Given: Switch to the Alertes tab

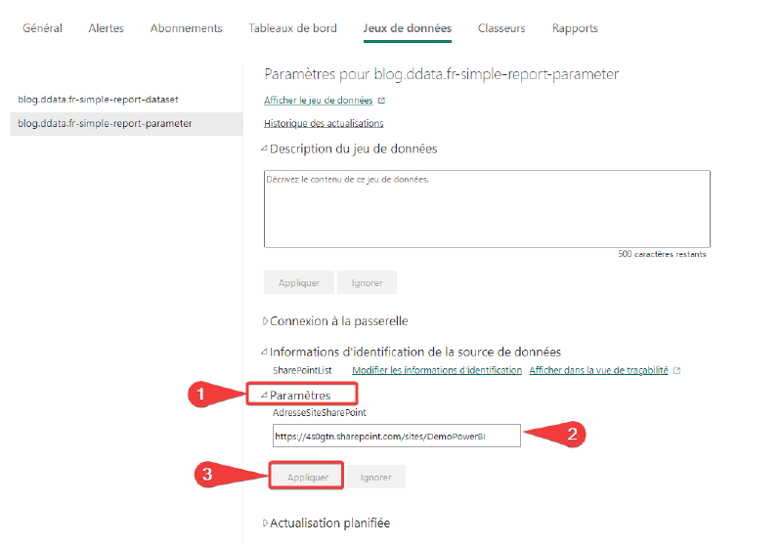Looking at the screenshot, I should tap(106, 28).
